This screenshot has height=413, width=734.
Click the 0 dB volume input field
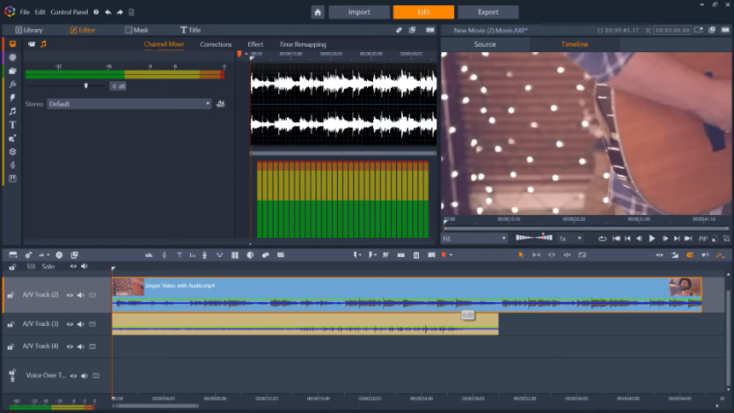coord(118,86)
